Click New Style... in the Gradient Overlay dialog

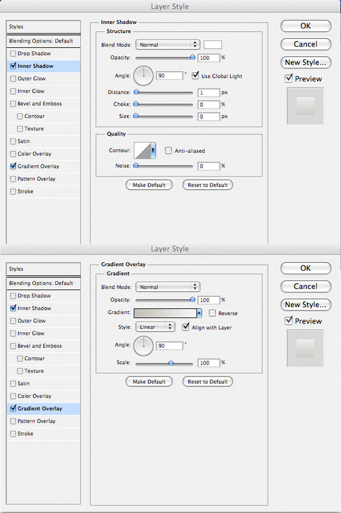306,305
